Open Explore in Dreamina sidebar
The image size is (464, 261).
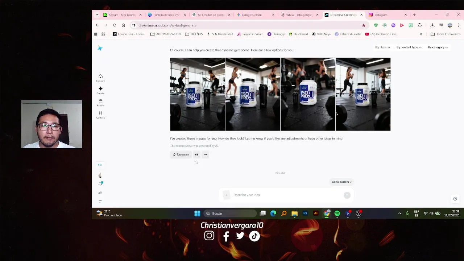pyautogui.click(x=100, y=78)
